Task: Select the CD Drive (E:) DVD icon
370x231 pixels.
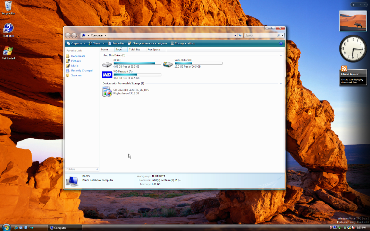Action: pos(107,92)
